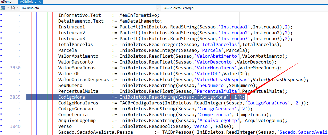The height and width of the screenshot is (135, 328).
Task: Click the PadLeft call on Instrucao1 line
Action: coord(129,27)
